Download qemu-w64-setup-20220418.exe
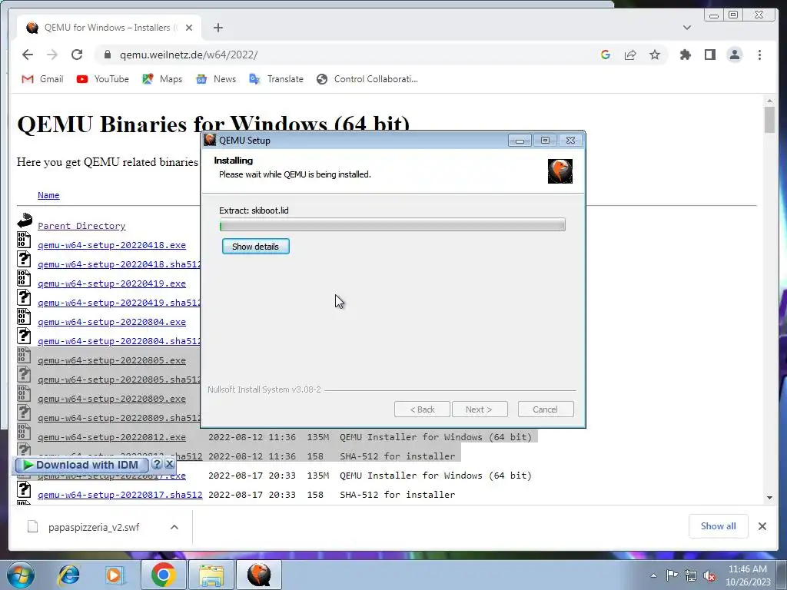This screenshot has width=787, height=590. tap(112, 245)
